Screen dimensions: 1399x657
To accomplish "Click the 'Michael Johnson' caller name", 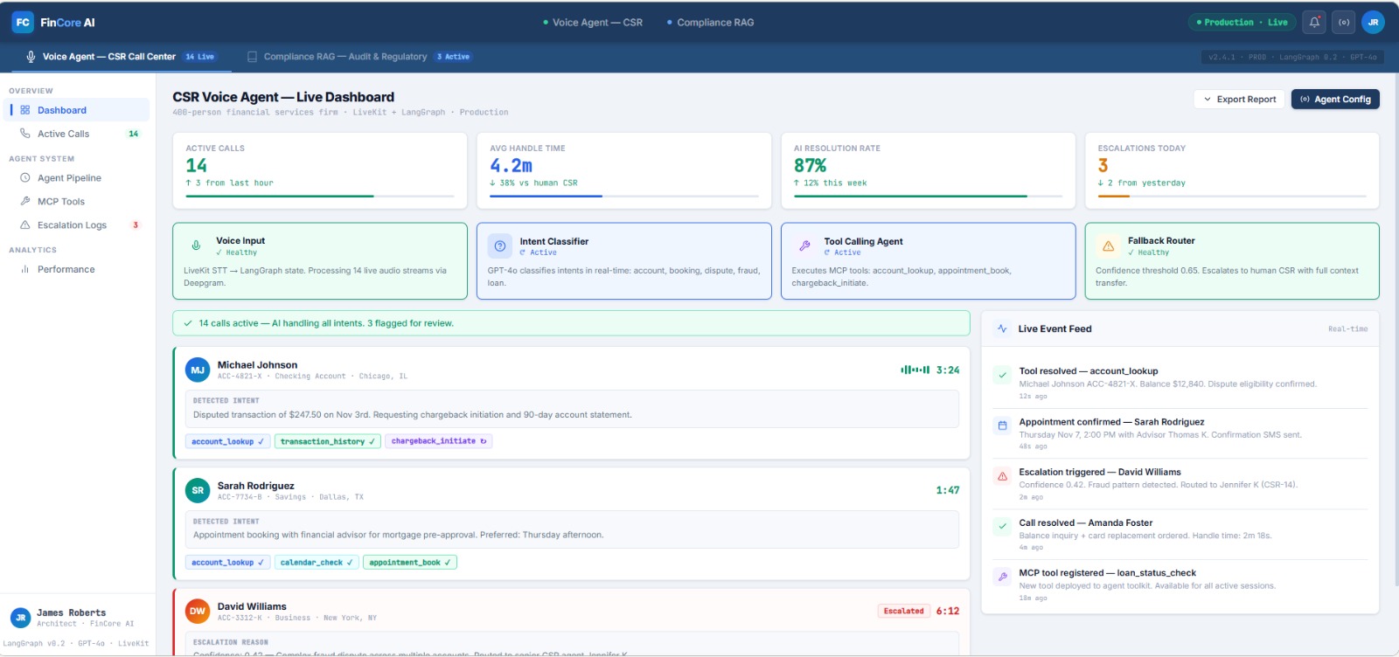I will click(257, 365).
